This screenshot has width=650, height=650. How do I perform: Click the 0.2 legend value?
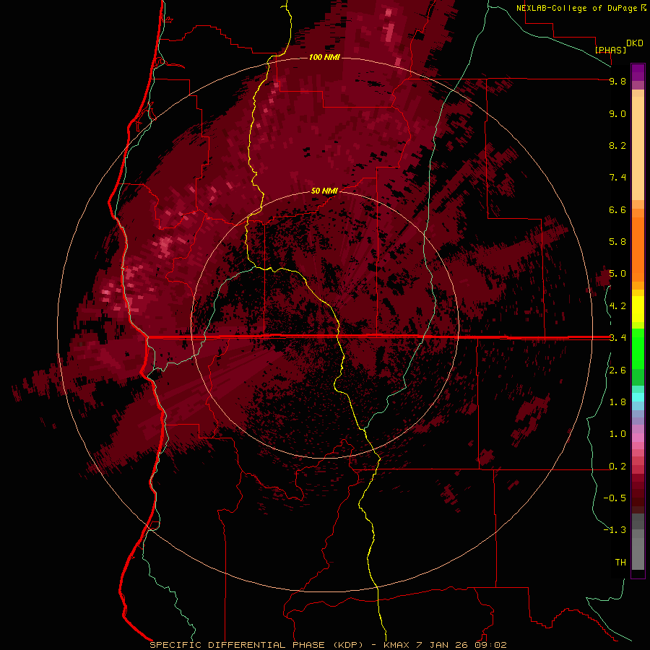(x=617, y=467)
